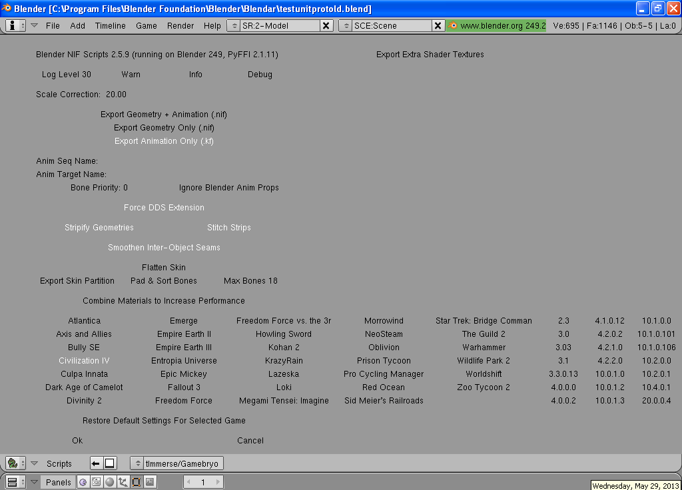Click the info window type icon

pos(16,26)
